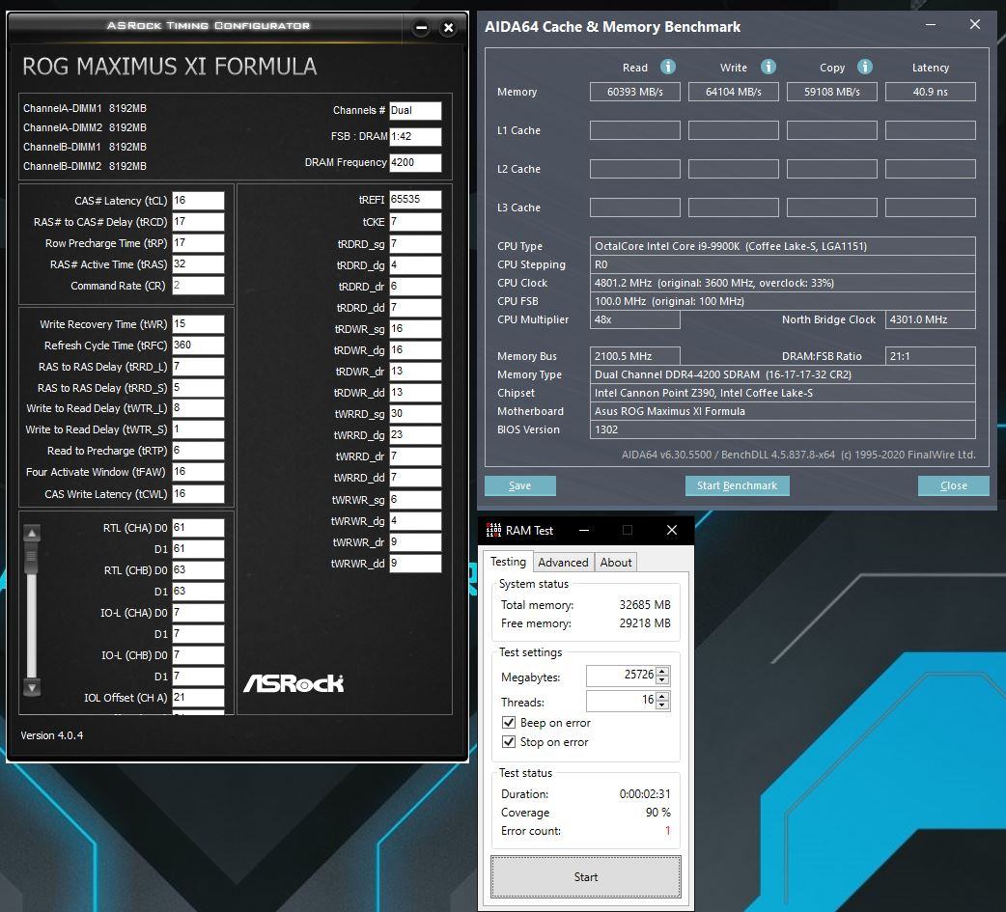Minimize the AIDA64 benchmark window
Screen dimensions: 1006x912
931,26
